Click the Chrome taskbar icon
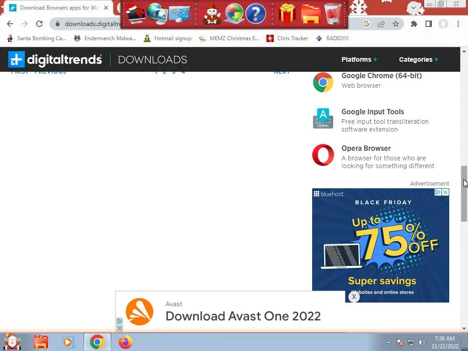The height and width of the screenshot is (351, 468). (x=97, y=342)
